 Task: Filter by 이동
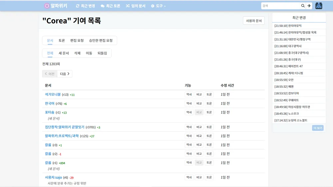click(89, 53)
